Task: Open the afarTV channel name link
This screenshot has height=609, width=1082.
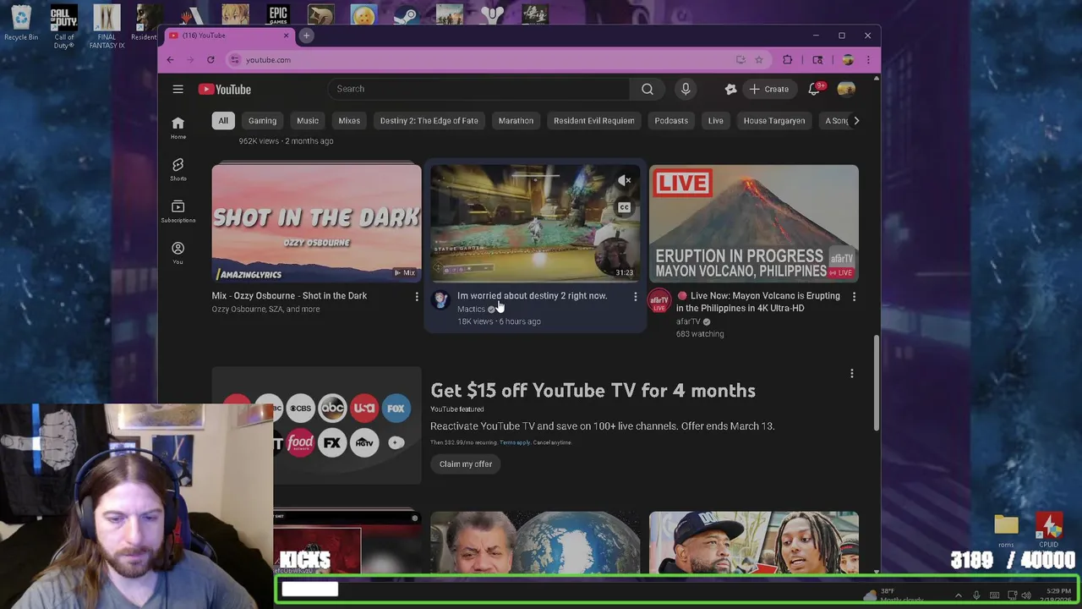Action: 688,322
